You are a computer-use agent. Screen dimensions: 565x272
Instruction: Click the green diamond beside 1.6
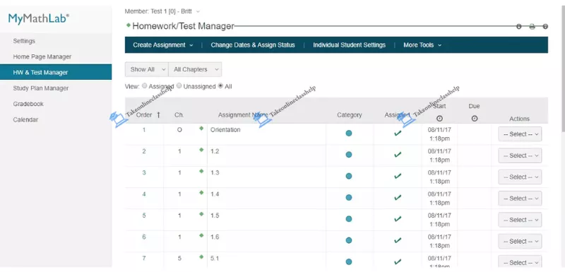tap(201, 235)
